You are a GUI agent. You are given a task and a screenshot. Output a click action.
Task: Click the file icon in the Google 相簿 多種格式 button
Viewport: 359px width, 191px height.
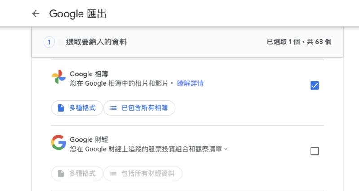61,108
